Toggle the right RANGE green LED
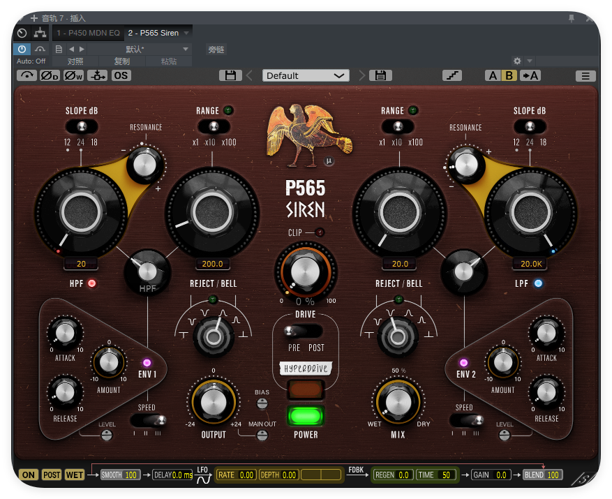Viewport: 612px width, 499px height. [x=413, y=110]
